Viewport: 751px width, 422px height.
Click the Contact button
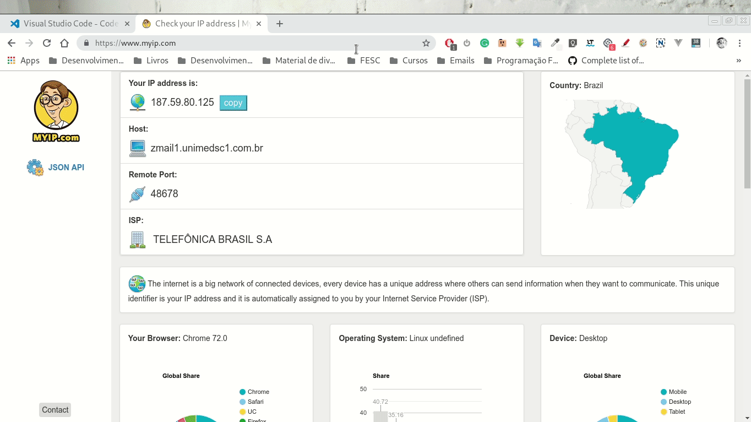(x=55, y=410)
